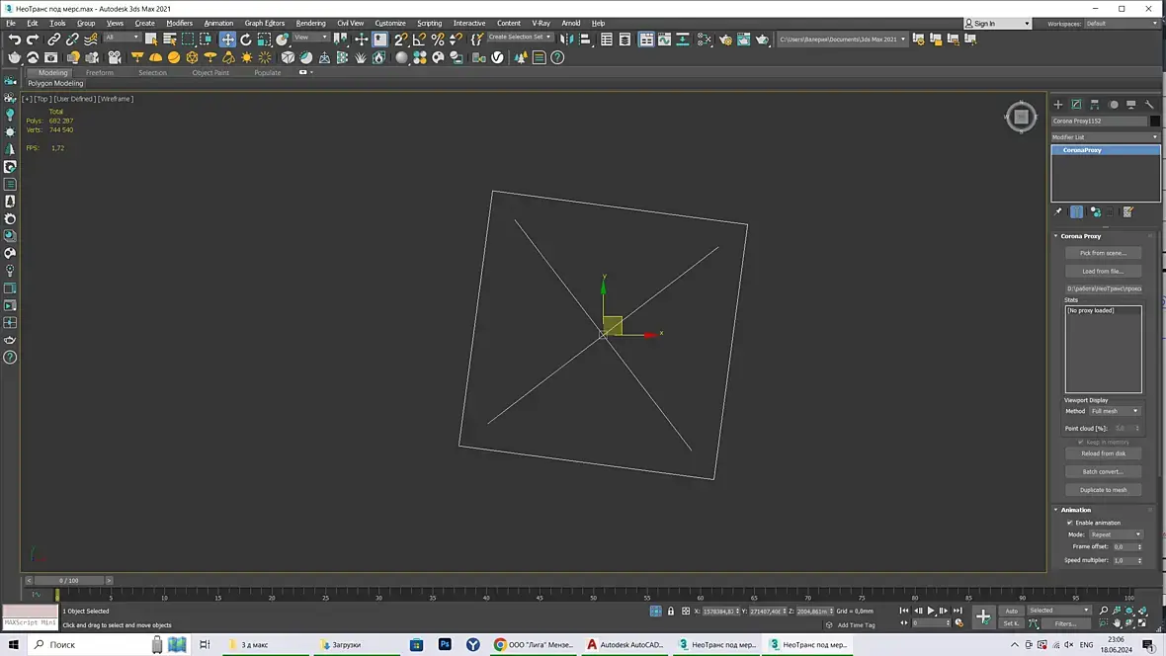Click the ViewCube in the viewport

click(x=1021, y=117)
